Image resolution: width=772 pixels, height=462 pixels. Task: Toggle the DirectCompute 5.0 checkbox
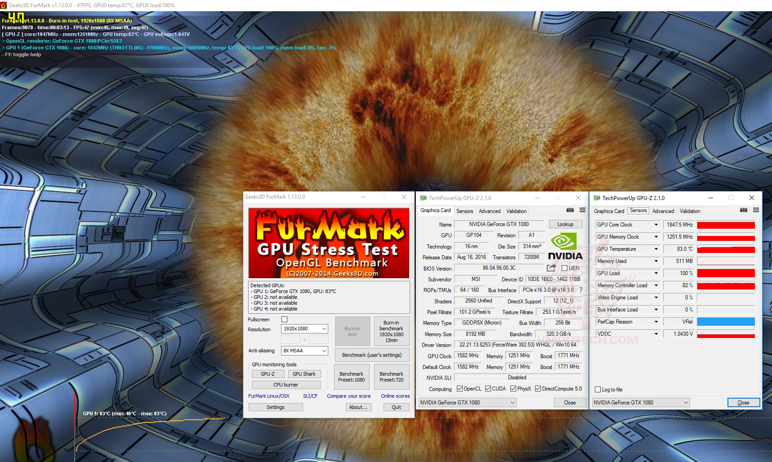pyautogui.click(x=538, y=389)
